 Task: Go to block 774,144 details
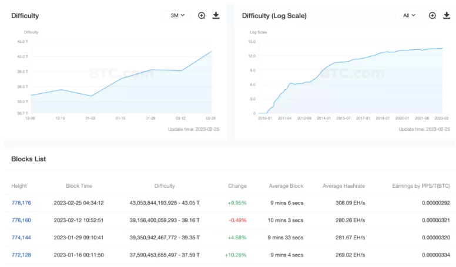click(x=21, y=238)
